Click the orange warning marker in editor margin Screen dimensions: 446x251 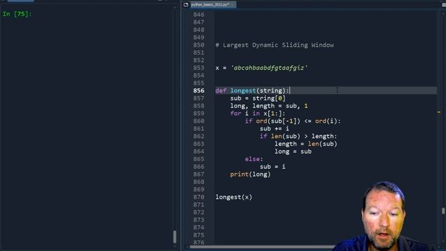(438, 113)
